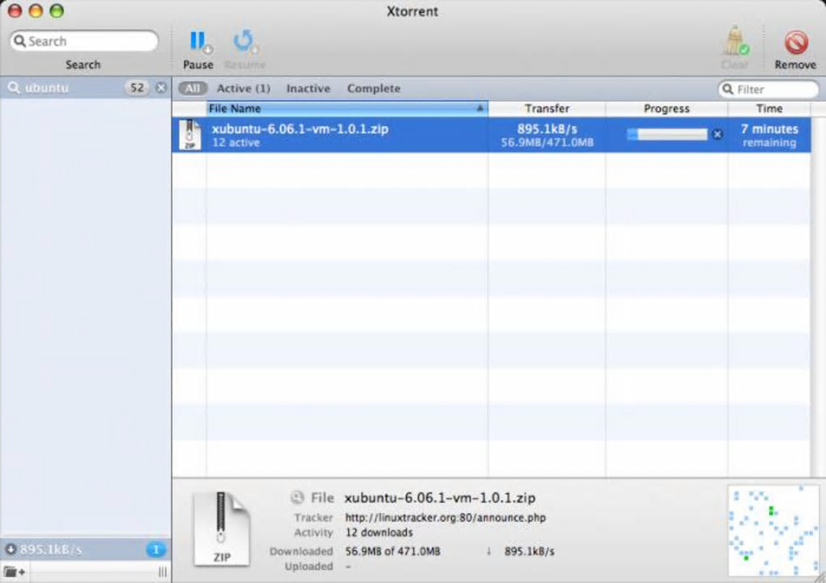Sort by Time column header

click(x=769, y=109)
